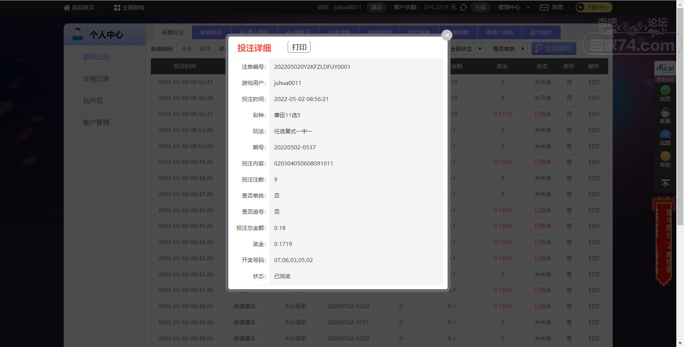The width and height of the screenshot is (684, 347).
Task: Open the download center
Action: click(594, 7)
